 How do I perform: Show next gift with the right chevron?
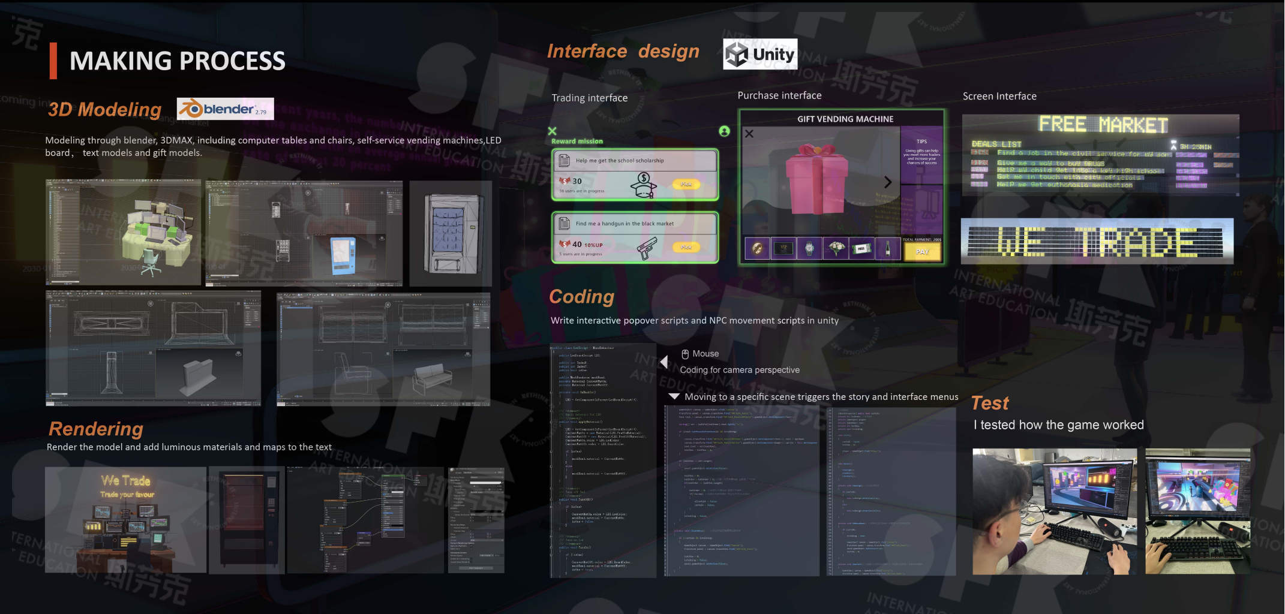[x=887, y=182]
